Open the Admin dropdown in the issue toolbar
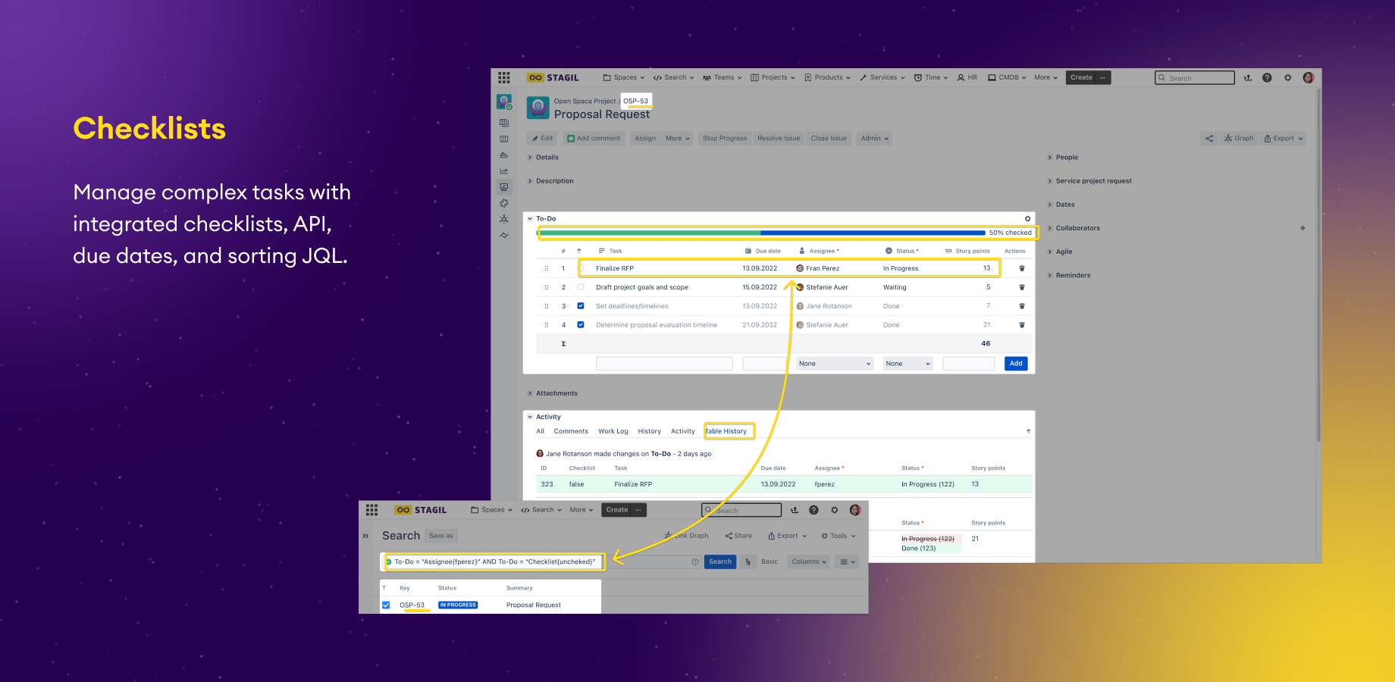The height and width of the screenshot is (682, 1395). (x=875, y=139)
